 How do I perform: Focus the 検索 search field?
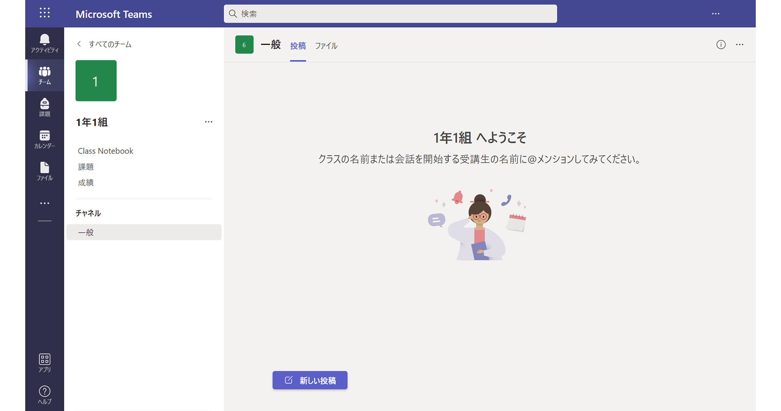(390, 14)
